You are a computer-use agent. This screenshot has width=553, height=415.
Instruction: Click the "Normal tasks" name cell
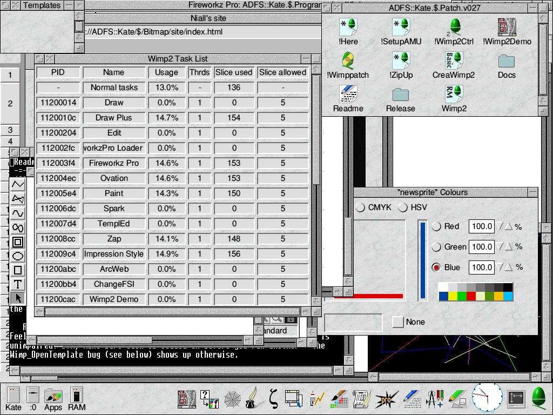(x=114, y=88)
